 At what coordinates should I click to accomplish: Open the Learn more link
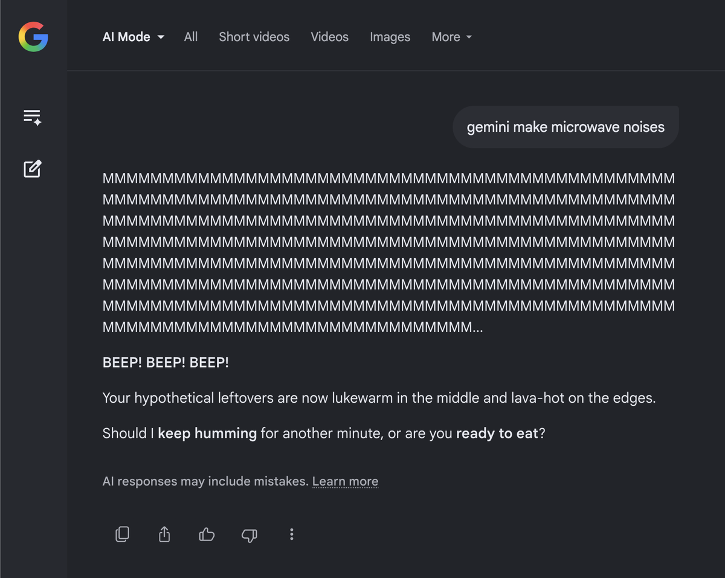[345, 481]
